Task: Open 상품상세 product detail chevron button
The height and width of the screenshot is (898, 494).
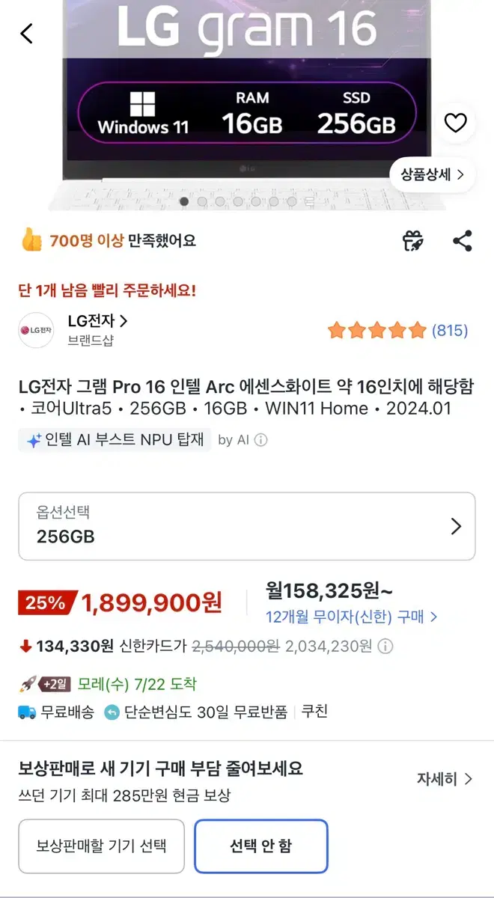Action: point(432,174)
